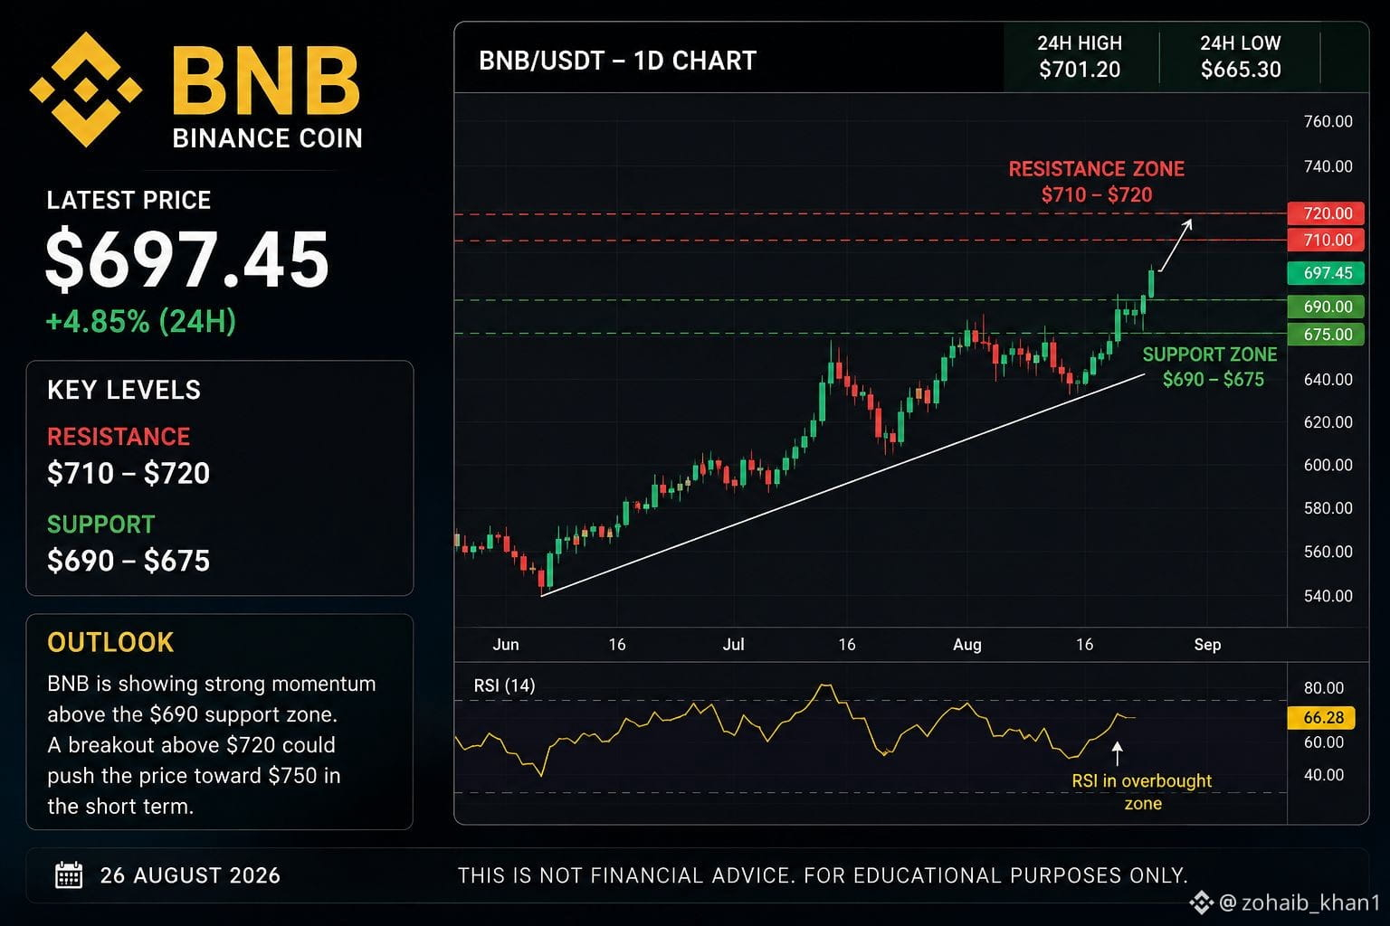Click the "RSI (14)" indicator label

pyautogui.click(x=504, y=685)
